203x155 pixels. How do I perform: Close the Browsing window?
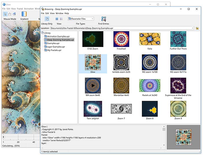197,9
